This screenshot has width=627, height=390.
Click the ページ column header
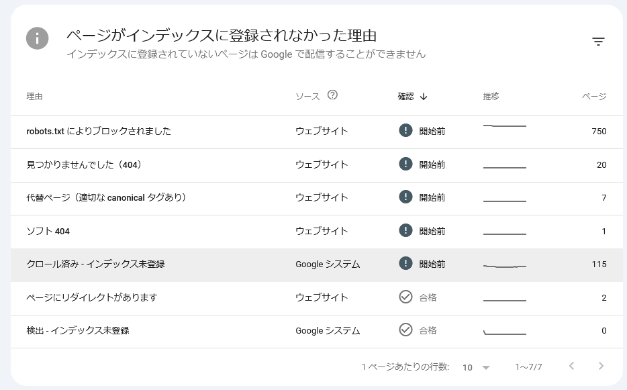tap(594, 97)
